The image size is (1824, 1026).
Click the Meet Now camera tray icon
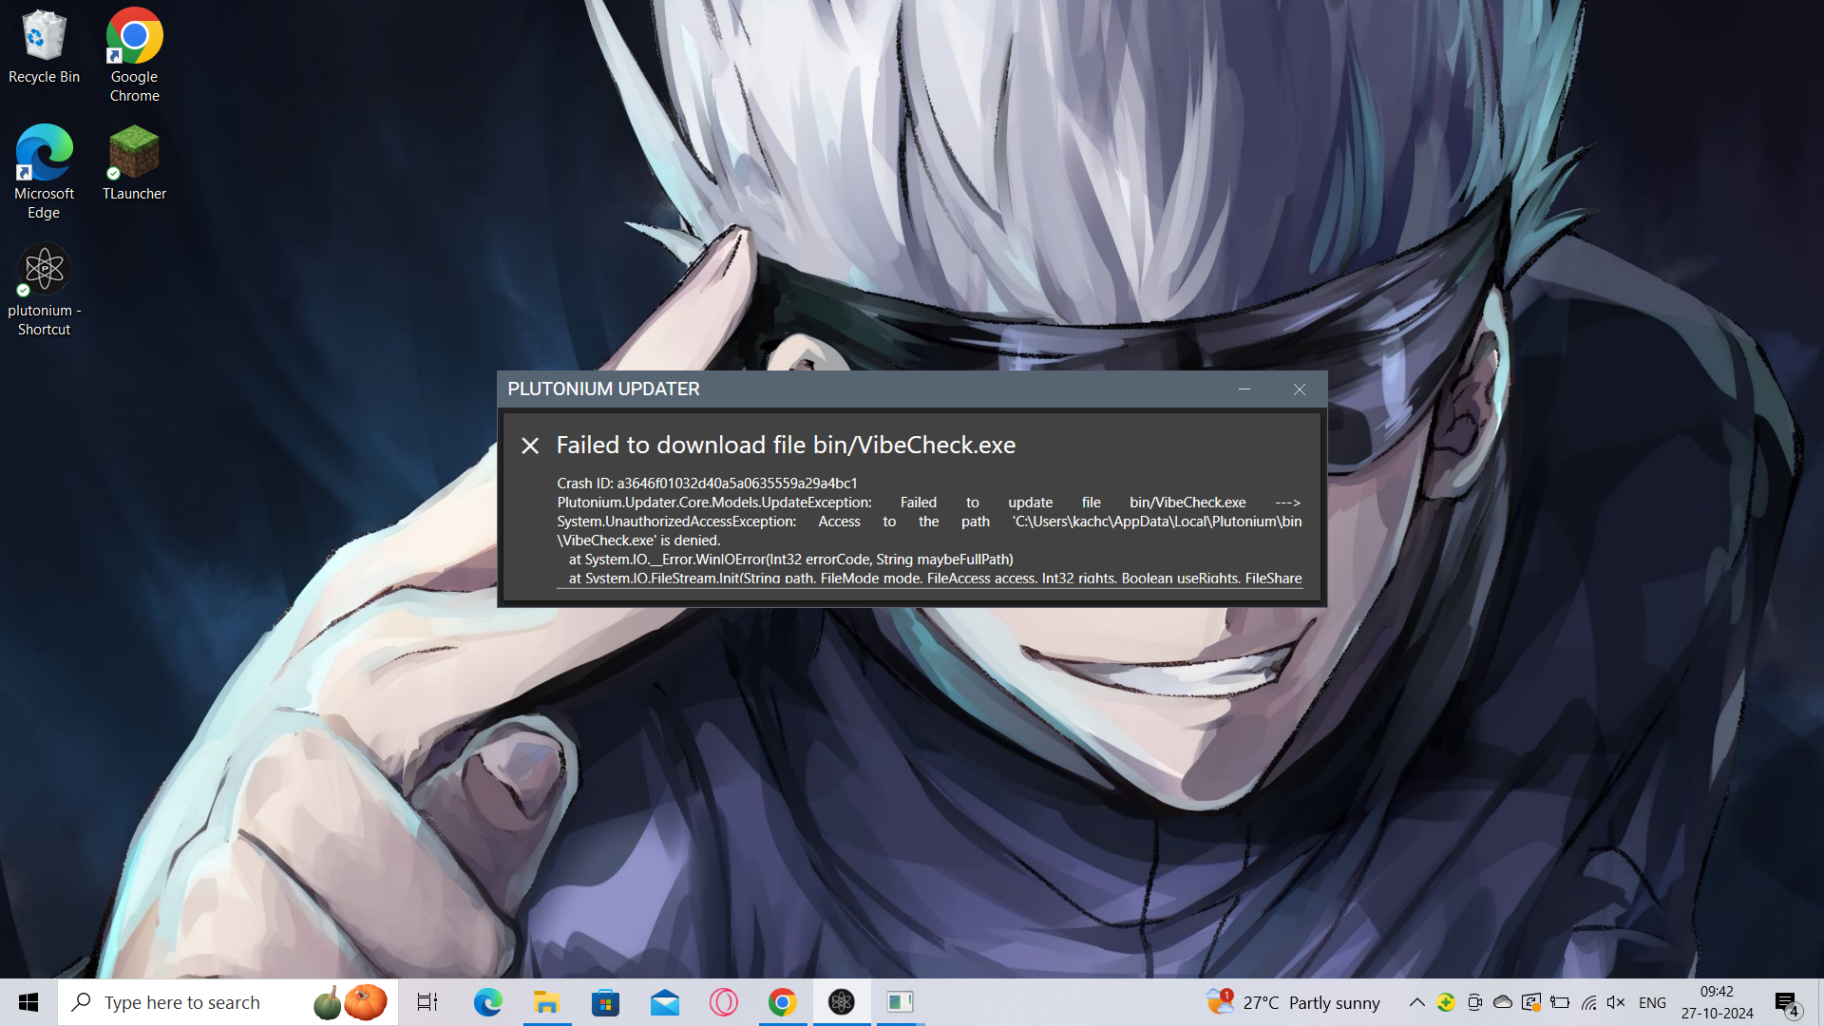click(1474, 1002)
